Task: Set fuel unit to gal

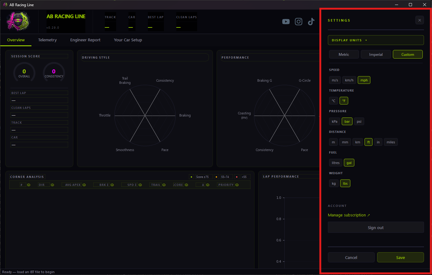Action: pyautogui.click(x=349, y=163)
